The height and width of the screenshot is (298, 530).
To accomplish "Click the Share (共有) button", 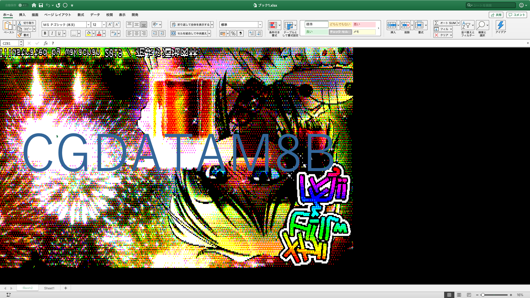I will [x=496, y=15].
